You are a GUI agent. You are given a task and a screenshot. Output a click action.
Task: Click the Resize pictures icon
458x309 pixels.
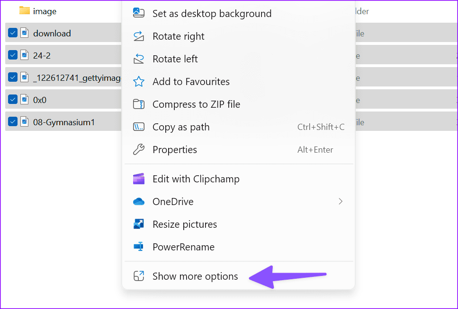pyautogui.click(x=138, y=224)
